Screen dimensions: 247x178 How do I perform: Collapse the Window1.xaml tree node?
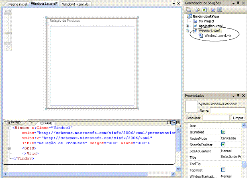tap(187, 31)
